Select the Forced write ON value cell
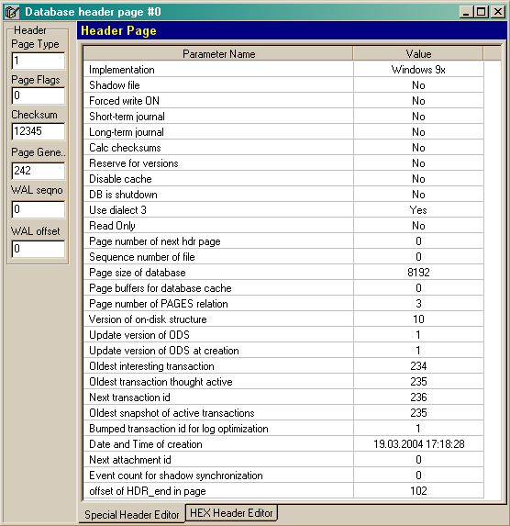This screenshot has width=510, height=526. pyautogui.click(x=418, y=101)
